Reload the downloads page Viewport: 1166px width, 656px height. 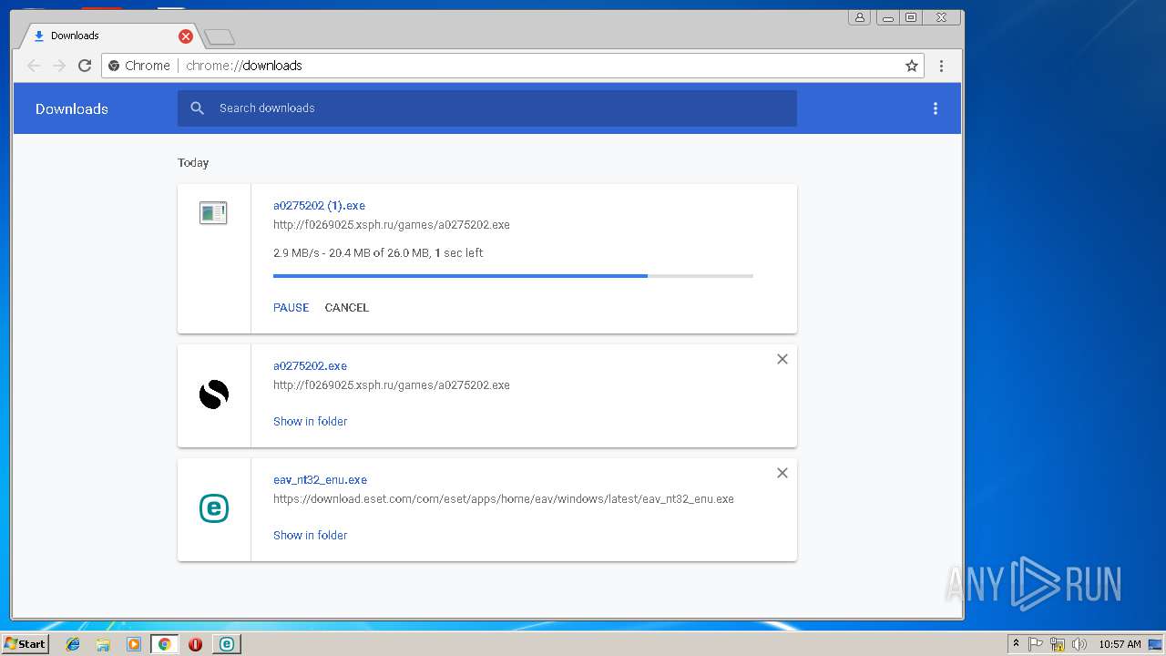click(x=85, y=66)
